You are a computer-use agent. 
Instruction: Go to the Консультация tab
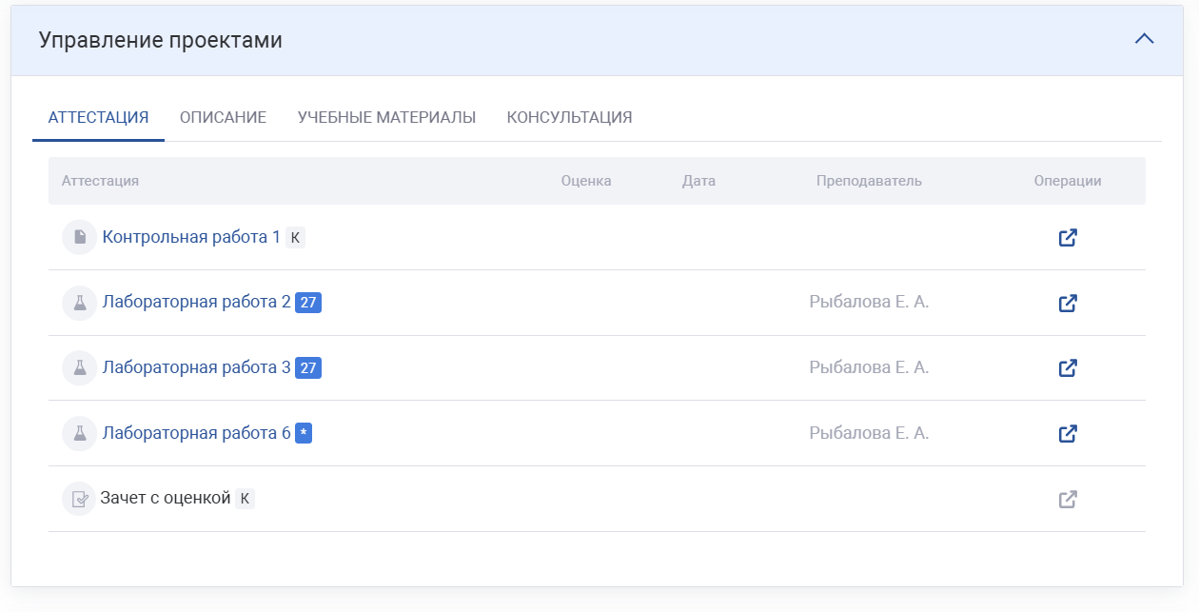569,118
